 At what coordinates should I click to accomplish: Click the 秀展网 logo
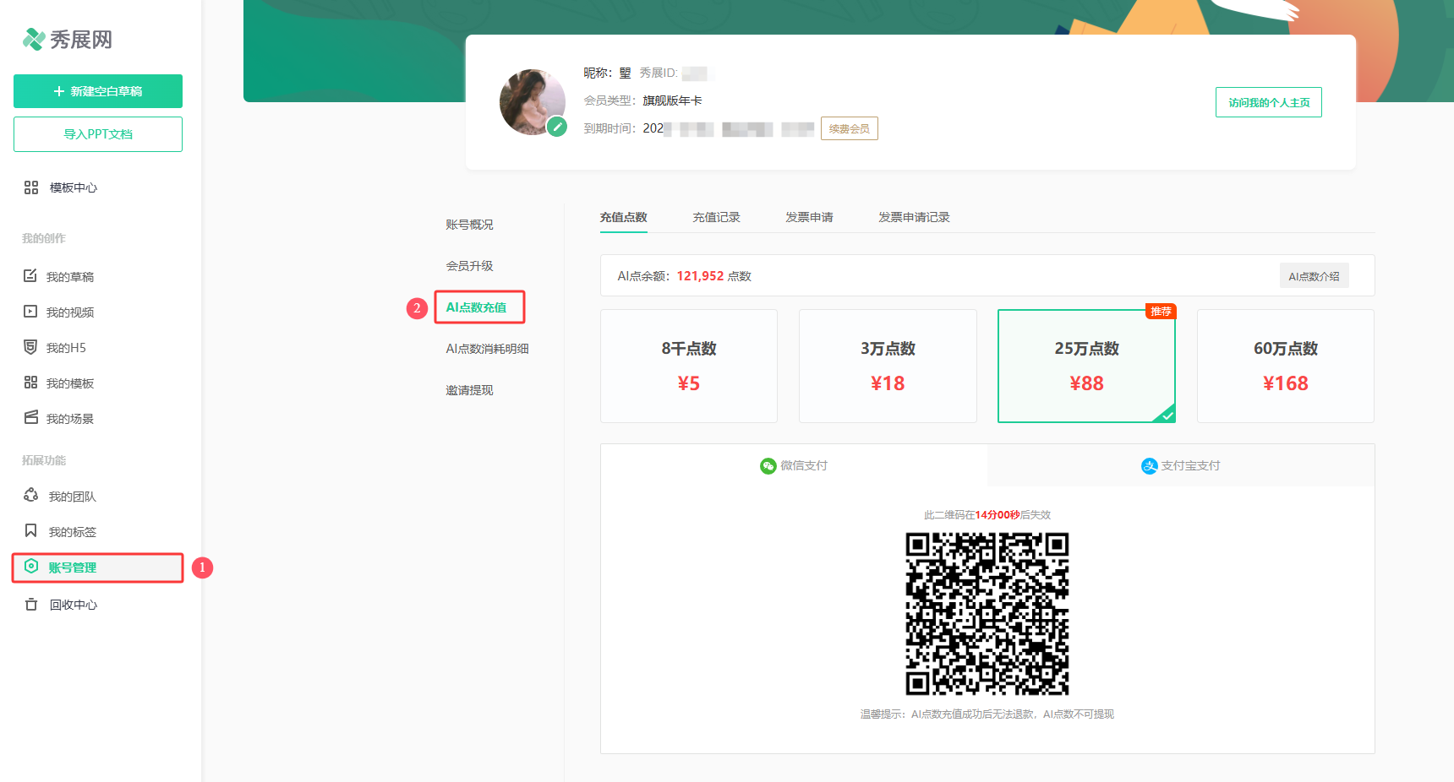coord(67,40)
